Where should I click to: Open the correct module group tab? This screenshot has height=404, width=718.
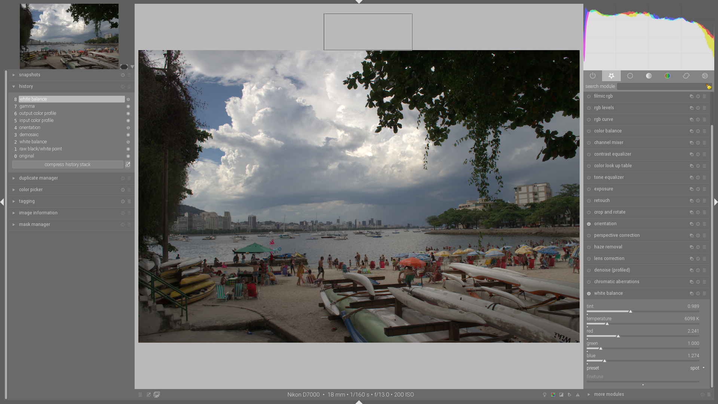click(x=686, y=76)
